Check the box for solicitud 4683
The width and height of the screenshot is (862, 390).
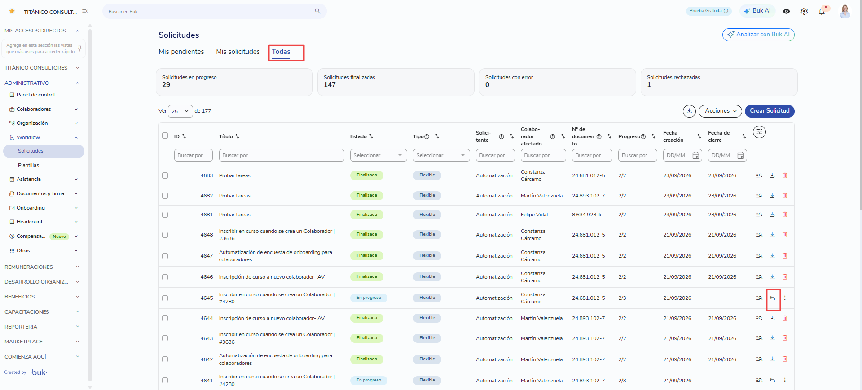165,175
